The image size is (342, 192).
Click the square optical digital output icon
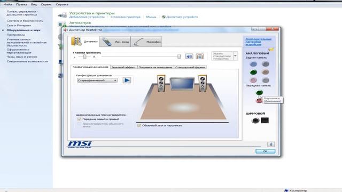(x=265, y=120)
